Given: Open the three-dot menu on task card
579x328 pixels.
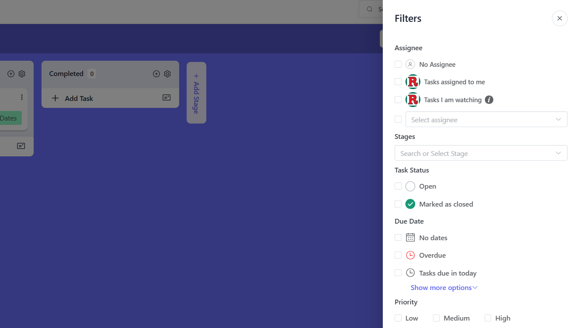Looking at the screenshot, I should (x=22, y=97).
